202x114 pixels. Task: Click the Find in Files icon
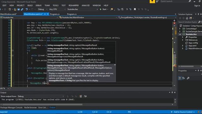click(x=112, y=9)
